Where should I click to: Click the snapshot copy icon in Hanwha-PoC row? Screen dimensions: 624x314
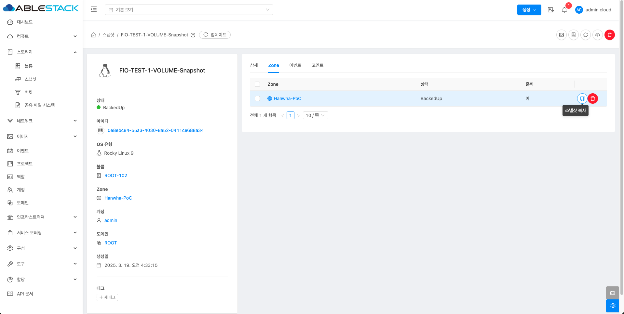pos(582,98)
